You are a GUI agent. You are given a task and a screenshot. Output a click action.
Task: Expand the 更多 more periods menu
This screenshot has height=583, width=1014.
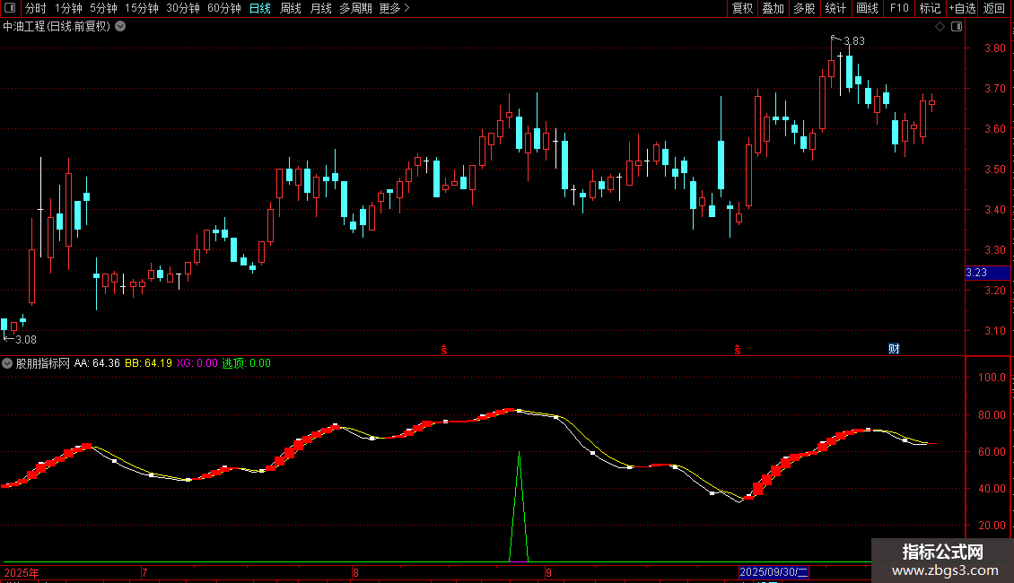(394, 8)
